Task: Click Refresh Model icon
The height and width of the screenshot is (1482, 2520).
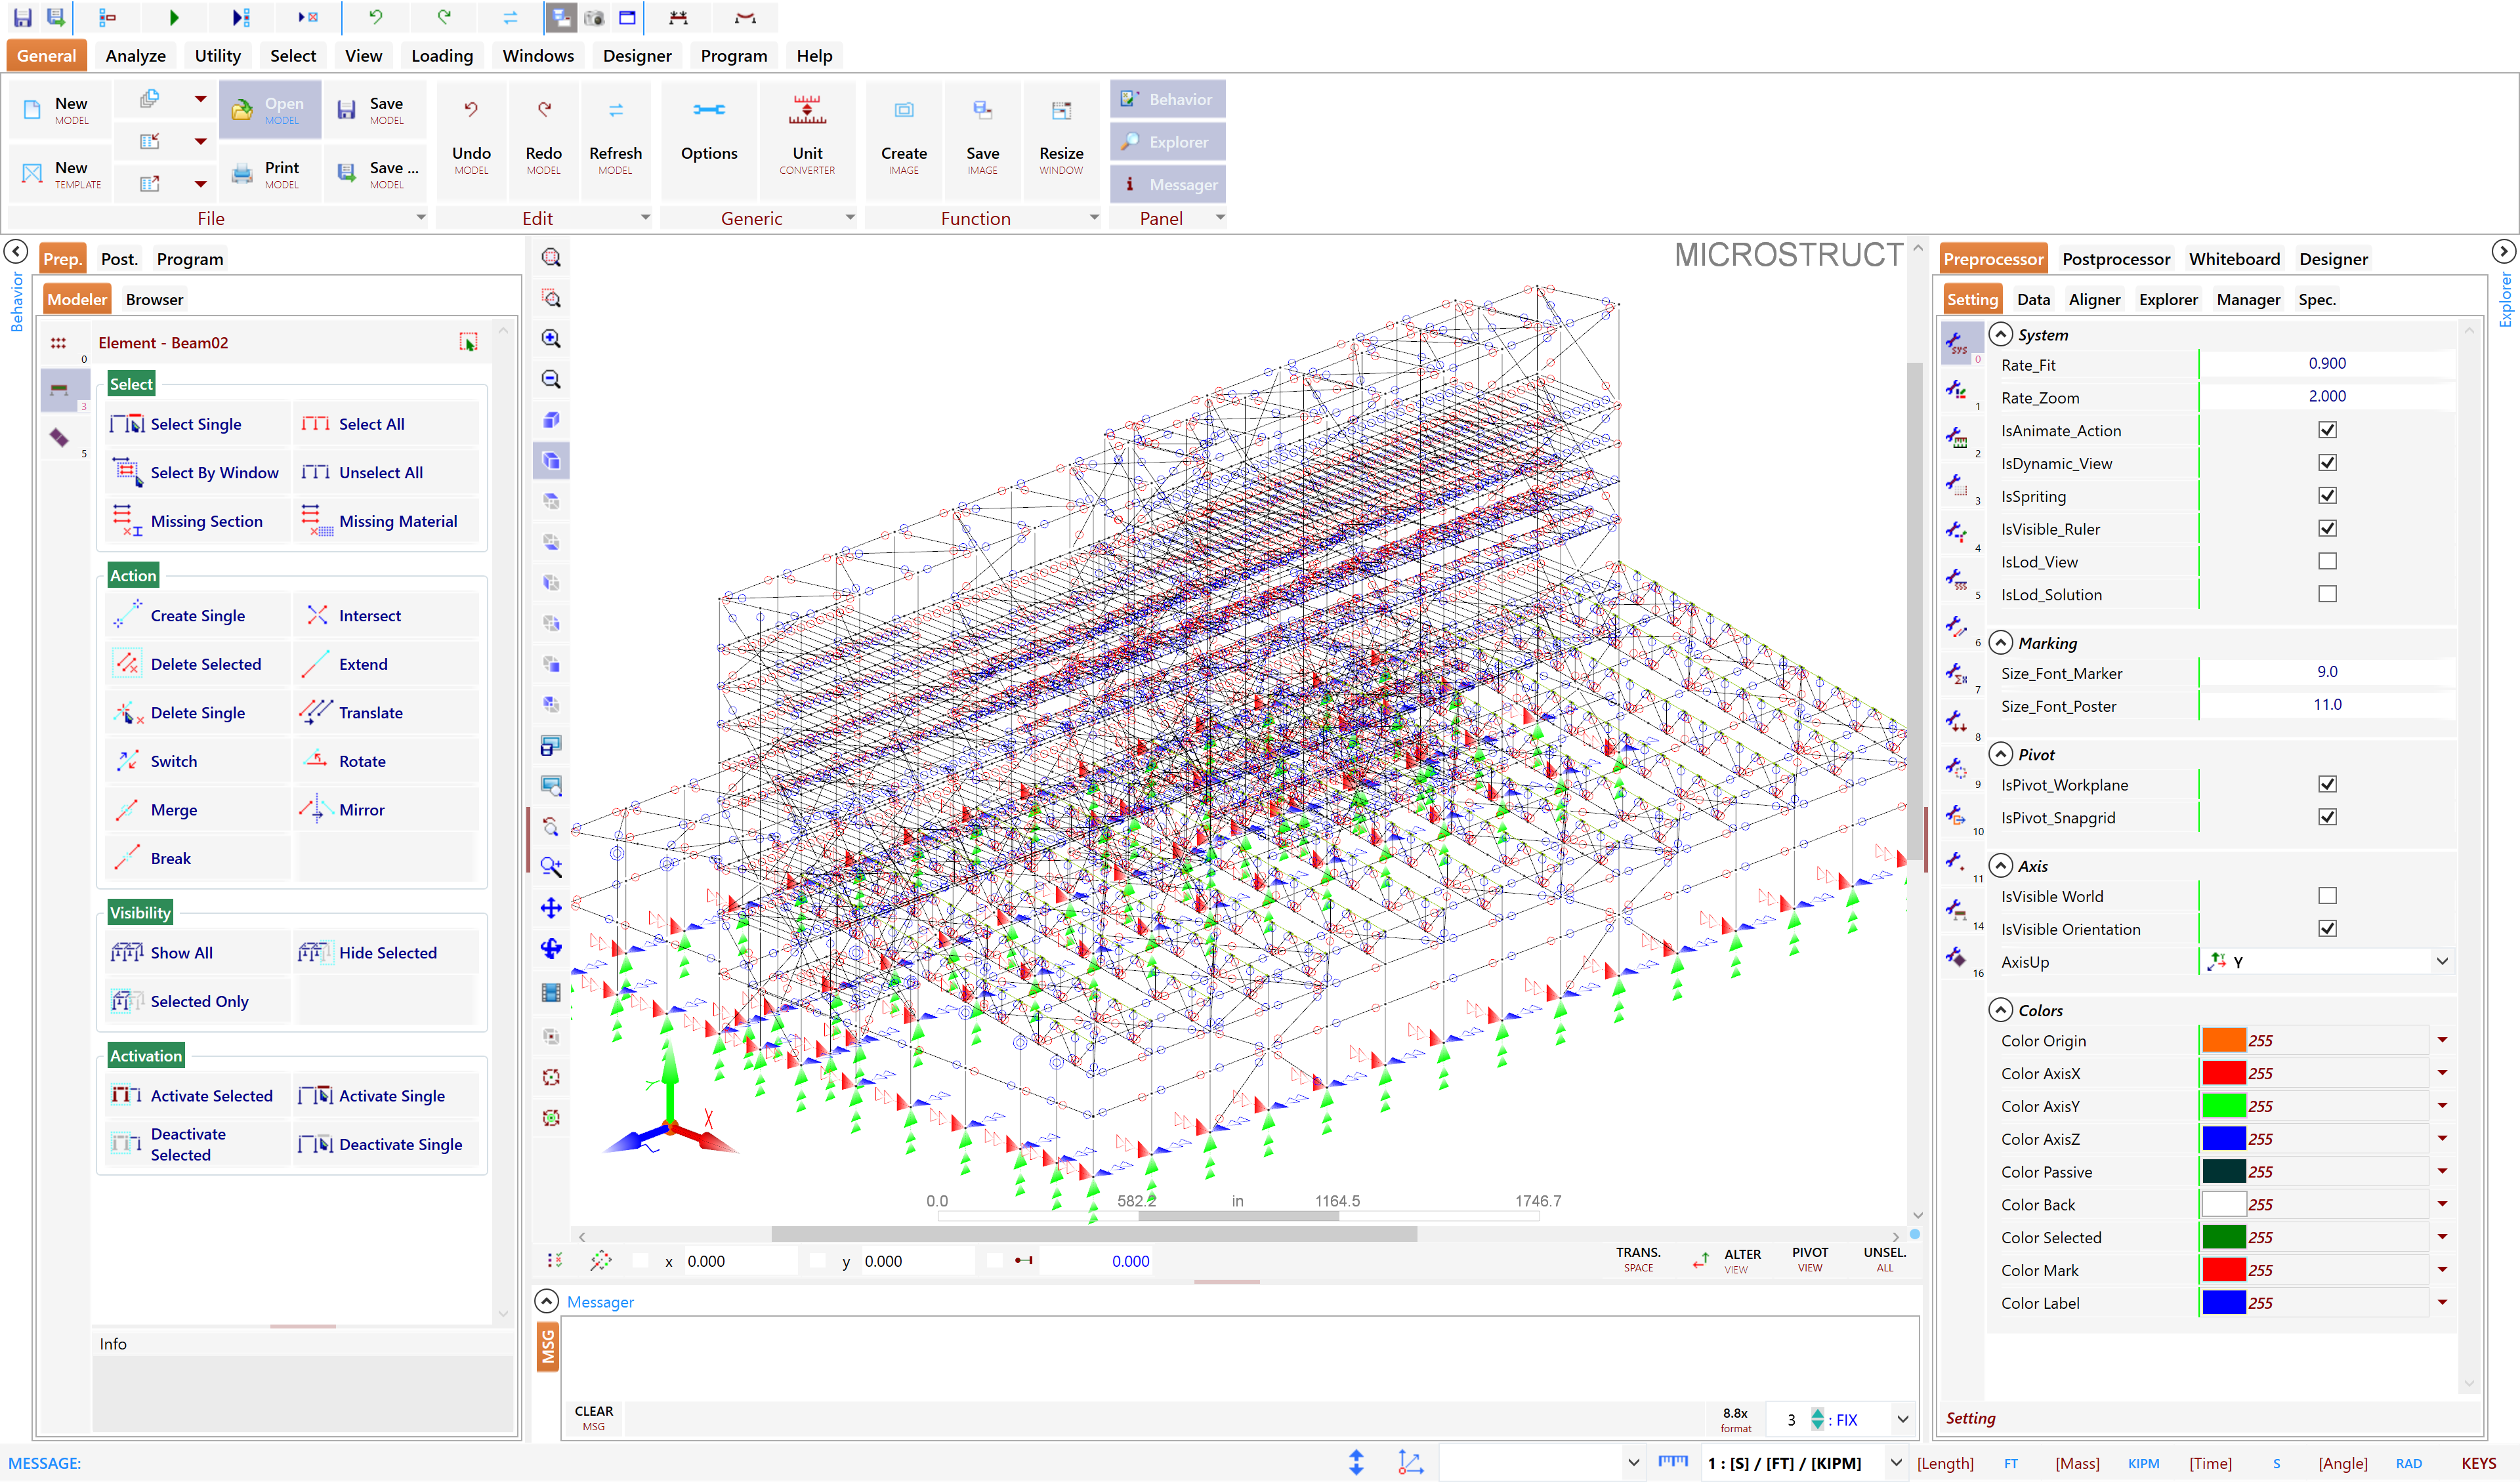Action: [x=615, y=110]
